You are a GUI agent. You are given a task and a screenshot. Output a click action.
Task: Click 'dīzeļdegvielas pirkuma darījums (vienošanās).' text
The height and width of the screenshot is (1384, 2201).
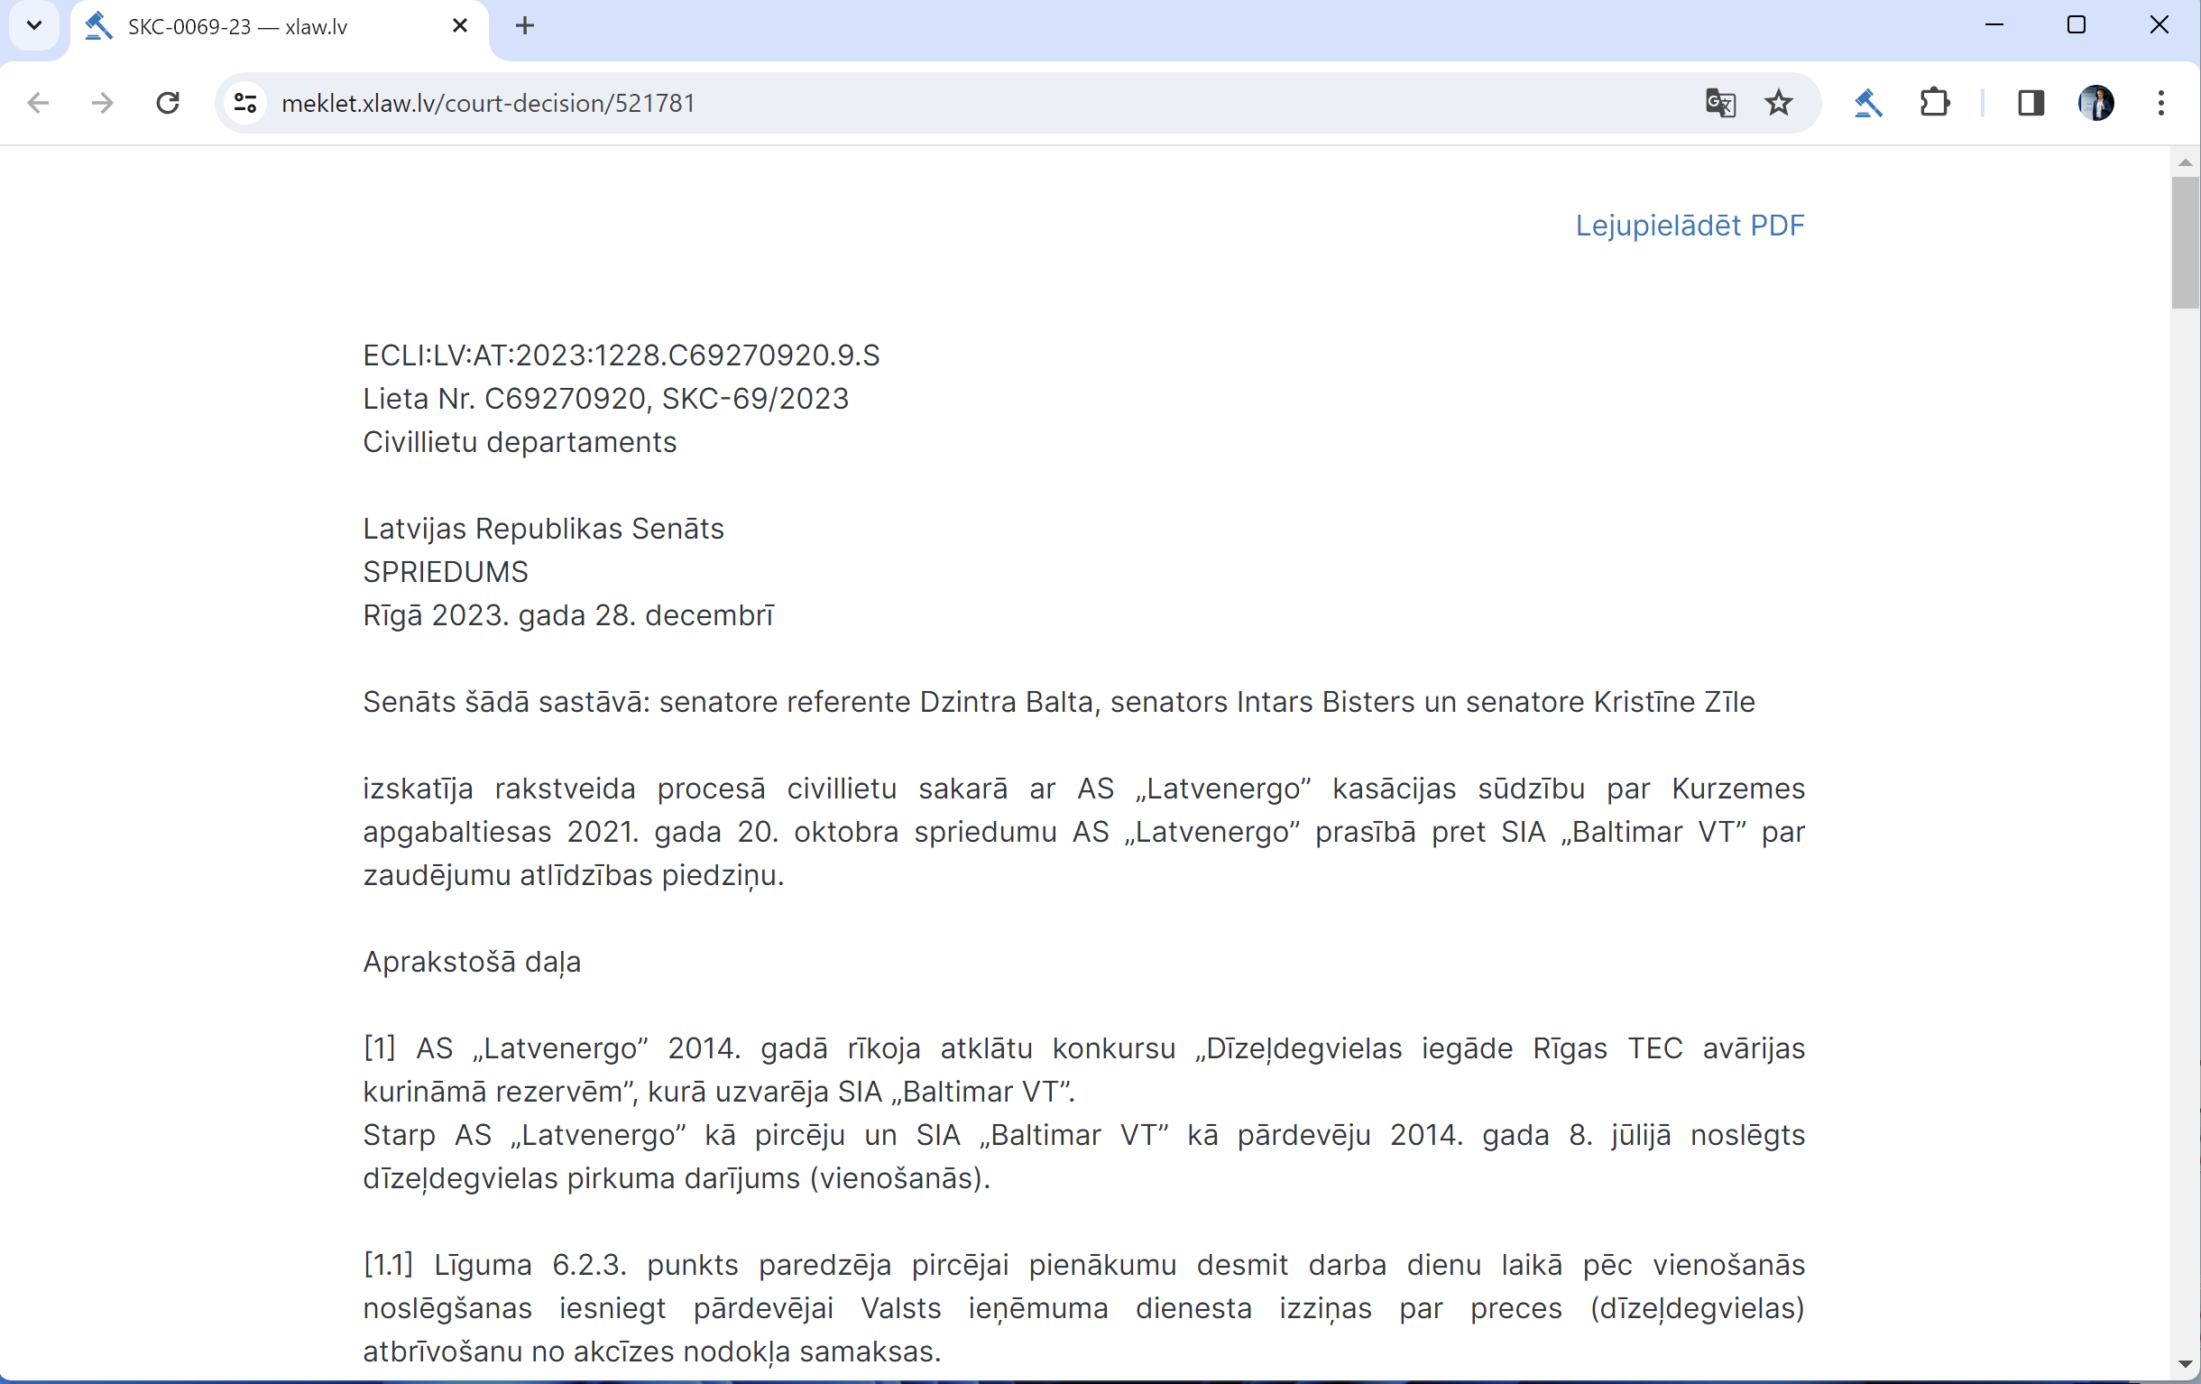677,1179
